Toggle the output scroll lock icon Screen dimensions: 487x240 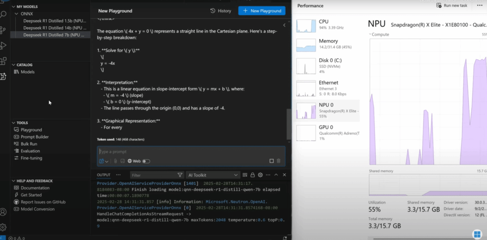tap(252, 175)
